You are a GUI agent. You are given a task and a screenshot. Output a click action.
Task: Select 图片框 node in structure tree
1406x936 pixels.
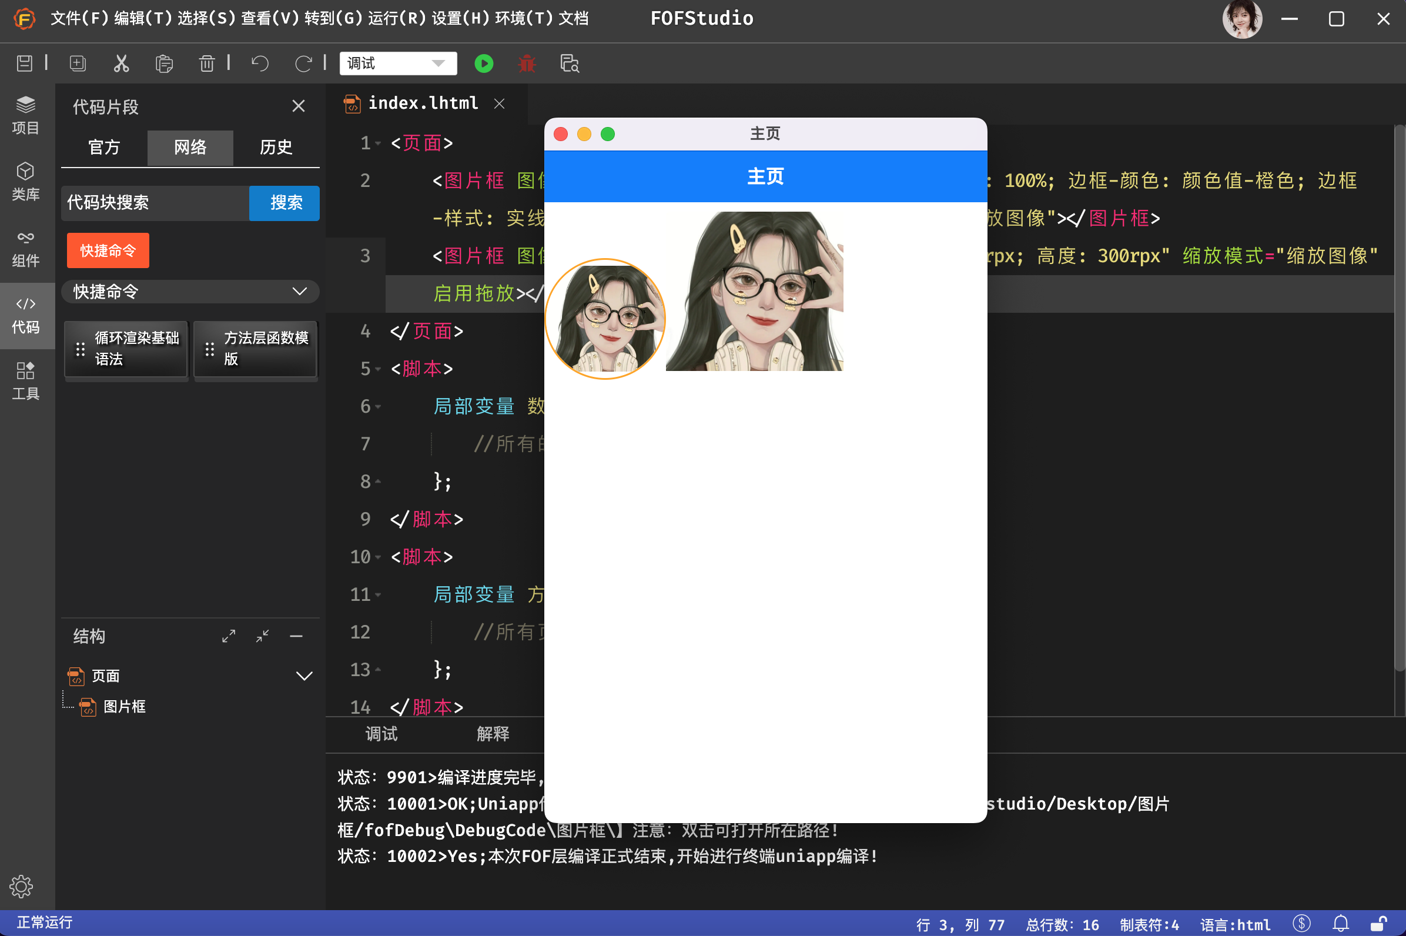124,707
